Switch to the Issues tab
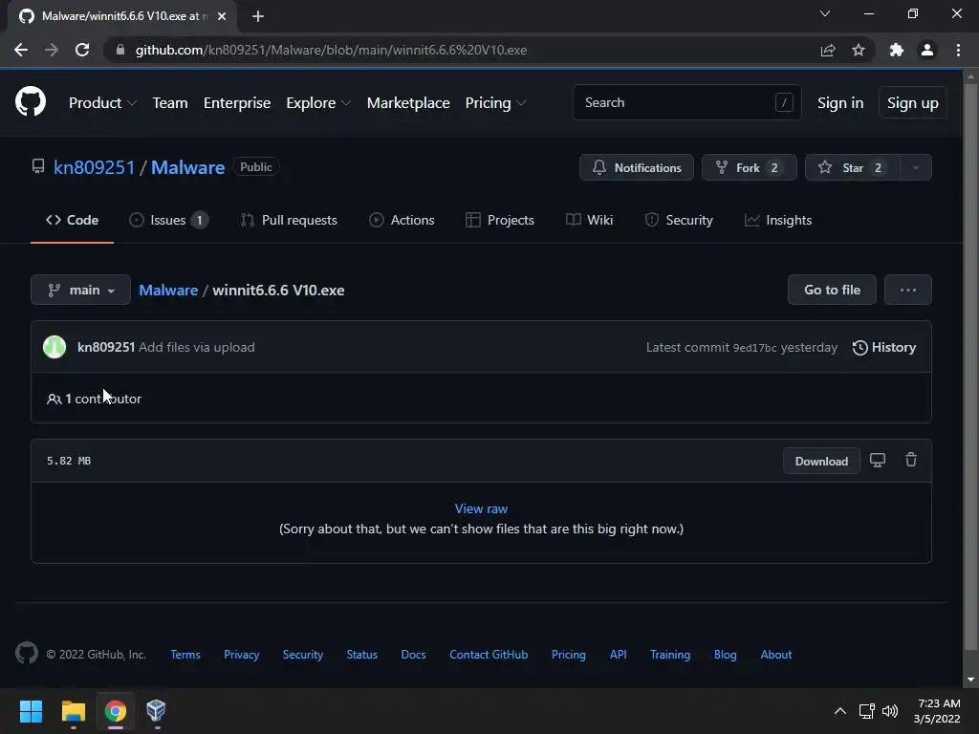The height and width of the screenshot is (734, 979). click(168, 220)
